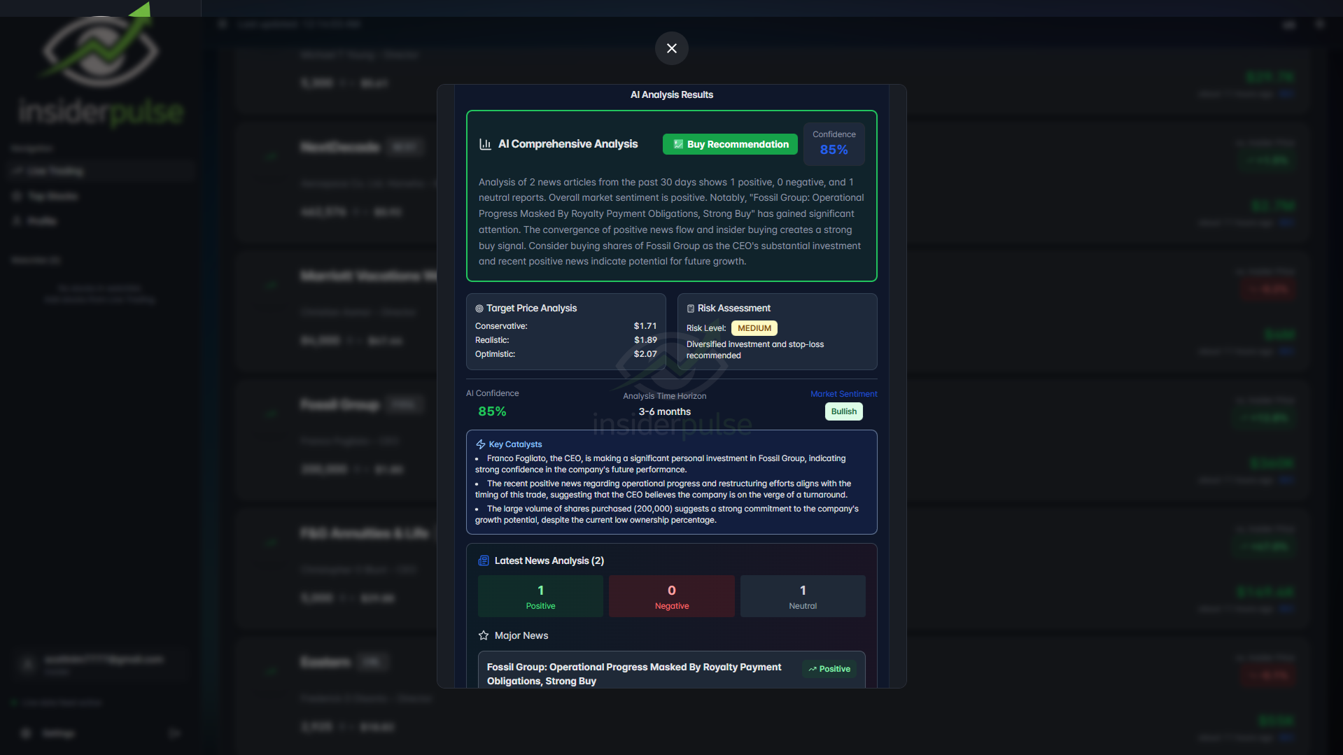This screenshot has width=1343, height=755.
Task: Click the Settings gear icon in the sidebar
Action: pos(25,733)
